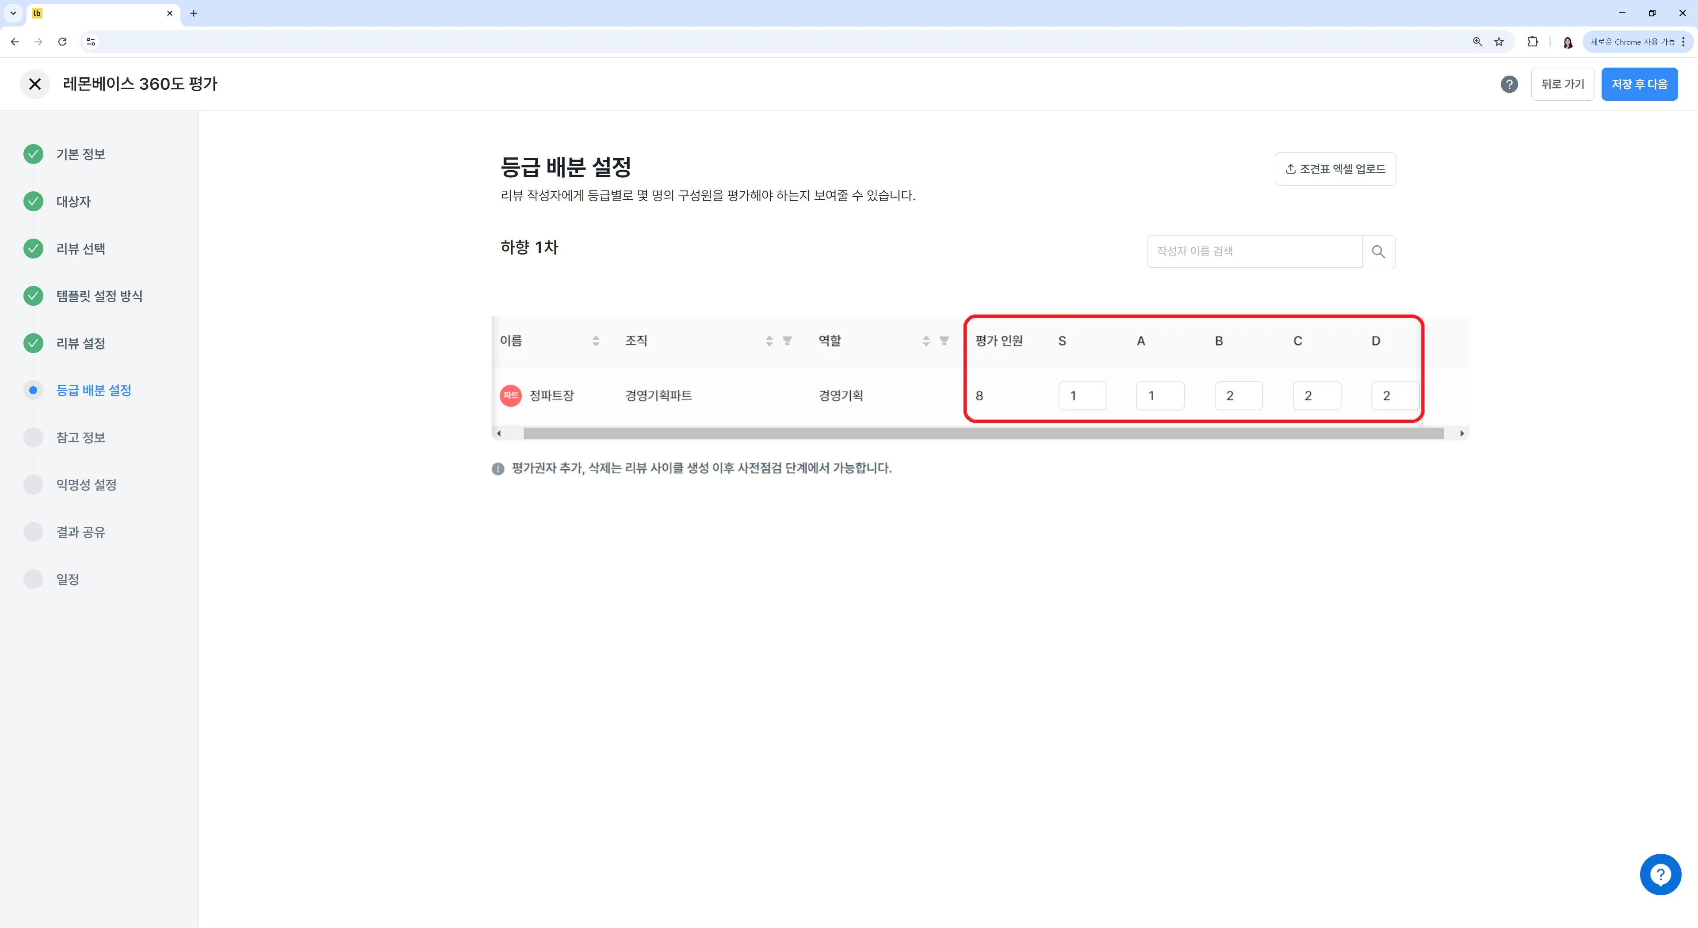
Task: Open the 참고 정보 step in sidebar
Action: (80, 437)
